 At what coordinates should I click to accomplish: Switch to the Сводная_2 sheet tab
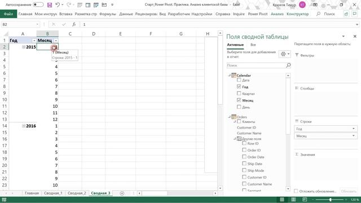77,193
